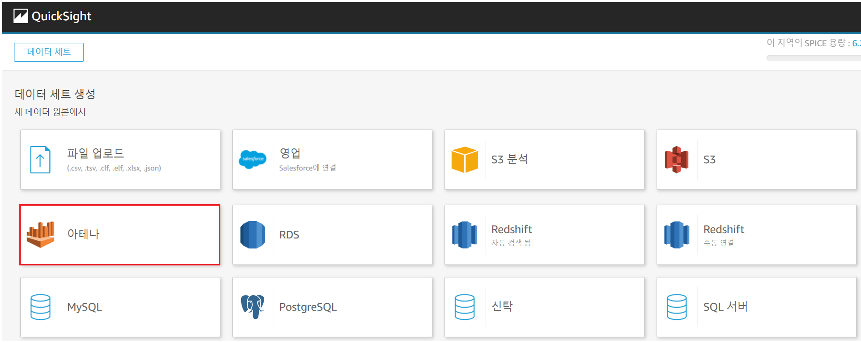861x342 pixels.
Task: Choose the MySQL source label
Action: [84, 307]
